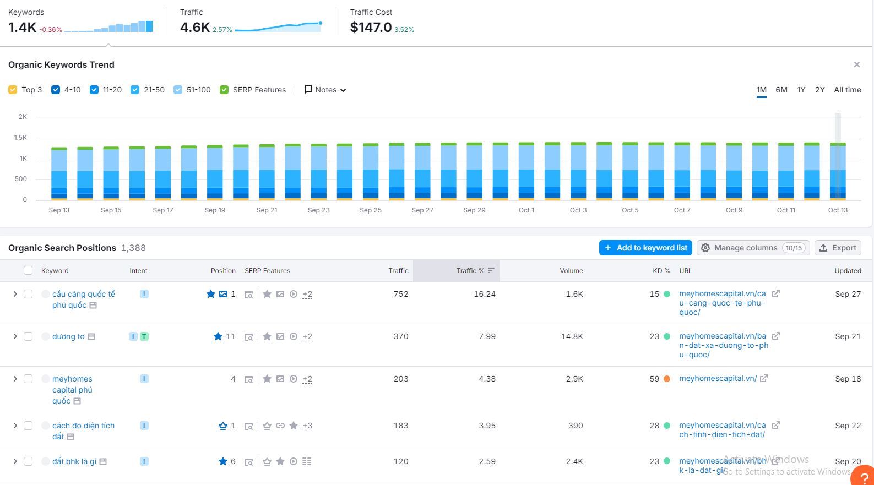874x485 pixels.
Task: Click video SERP feature icon in dương tơ row
Action: click(294, 336)
